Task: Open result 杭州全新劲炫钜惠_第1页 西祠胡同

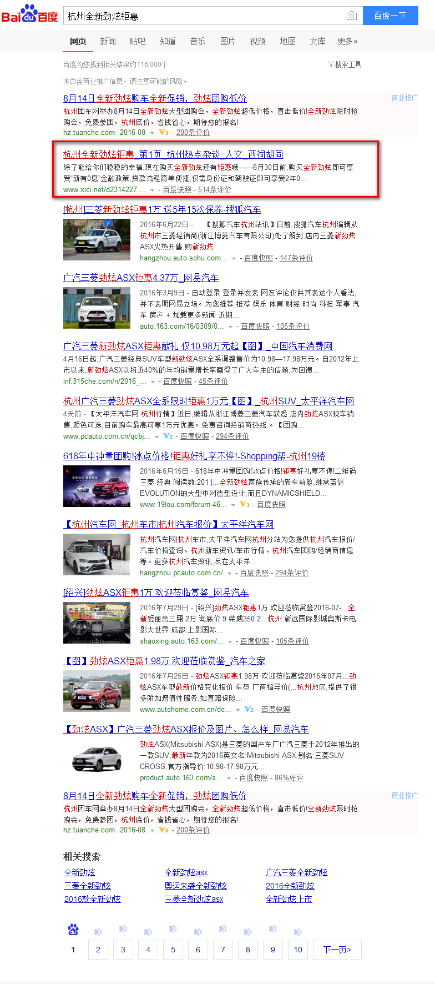Action: pyautogui.click(x=173, y=154)
